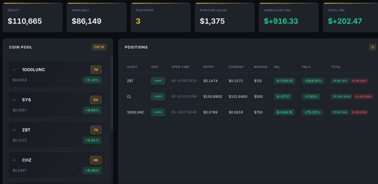Click the CURRENT column header

[236, 67]
